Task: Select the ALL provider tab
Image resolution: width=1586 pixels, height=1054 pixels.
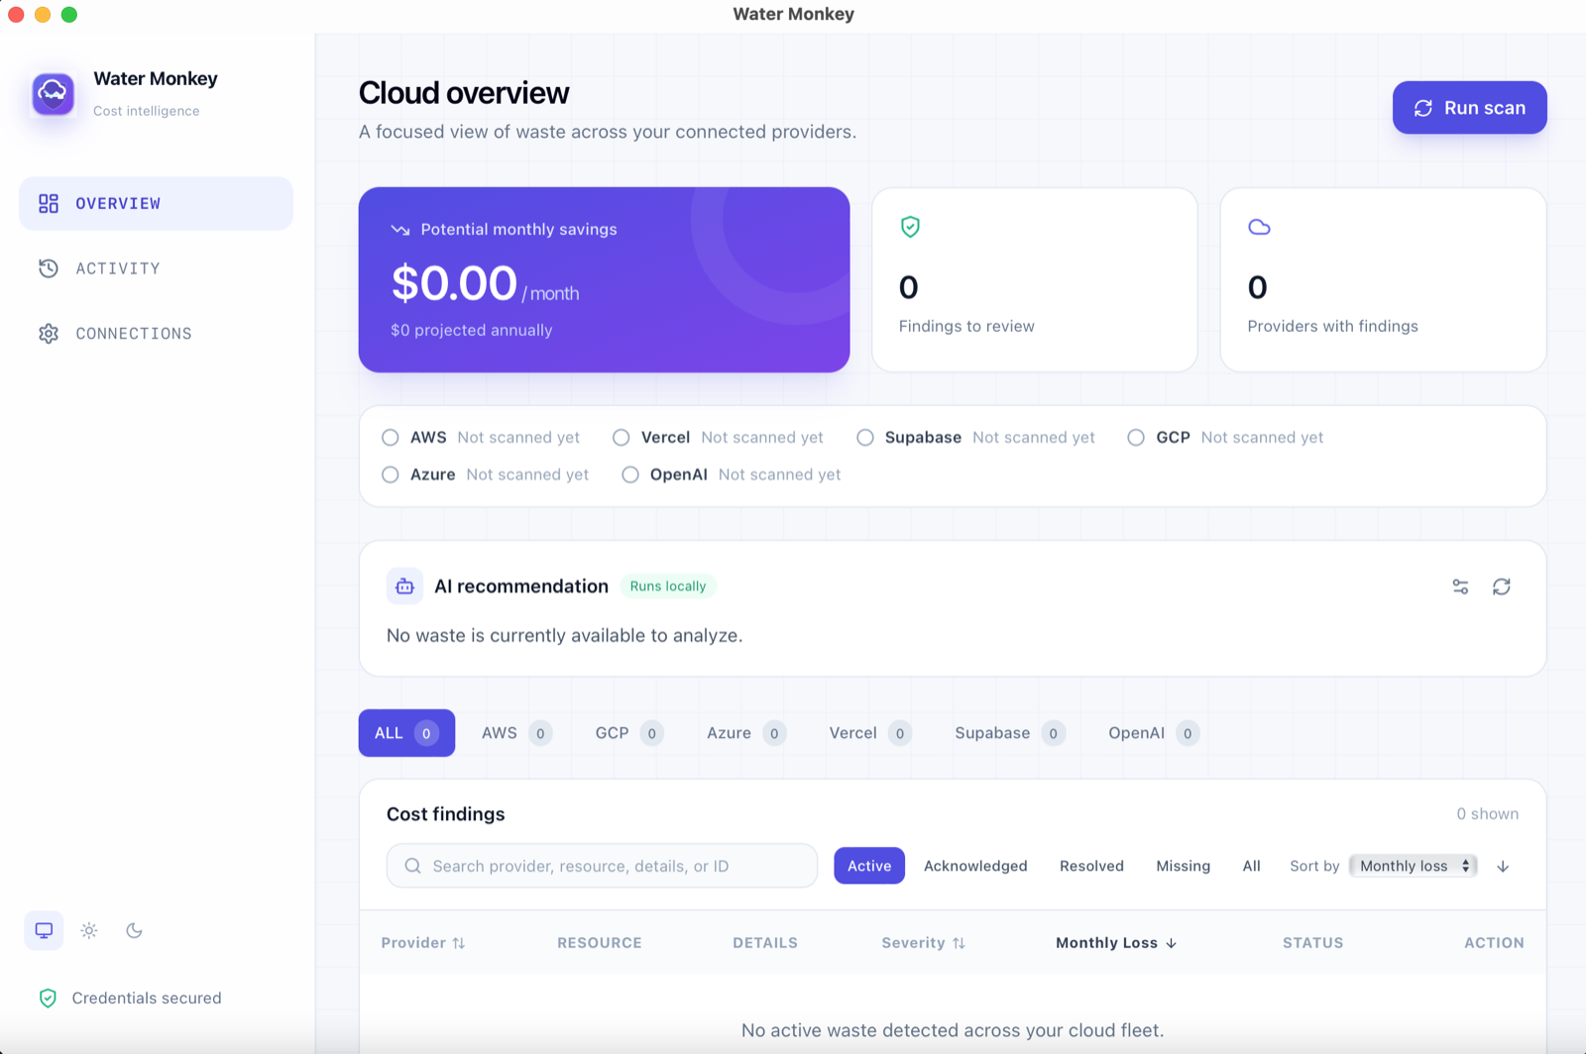Action: coord(406,733)
